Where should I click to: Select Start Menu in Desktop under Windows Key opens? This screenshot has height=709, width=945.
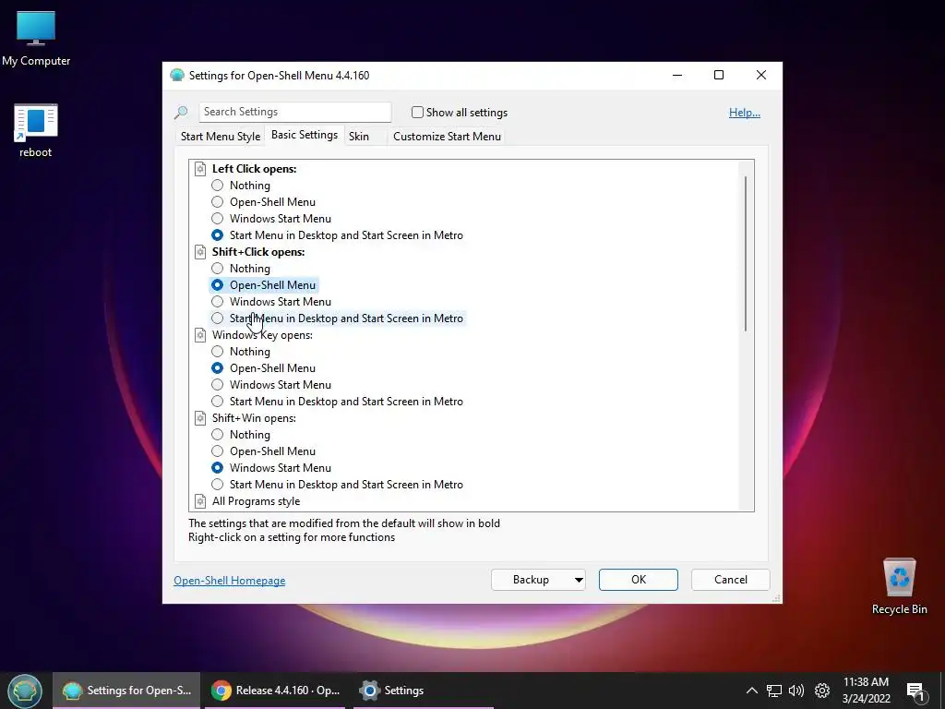[218, 402]
